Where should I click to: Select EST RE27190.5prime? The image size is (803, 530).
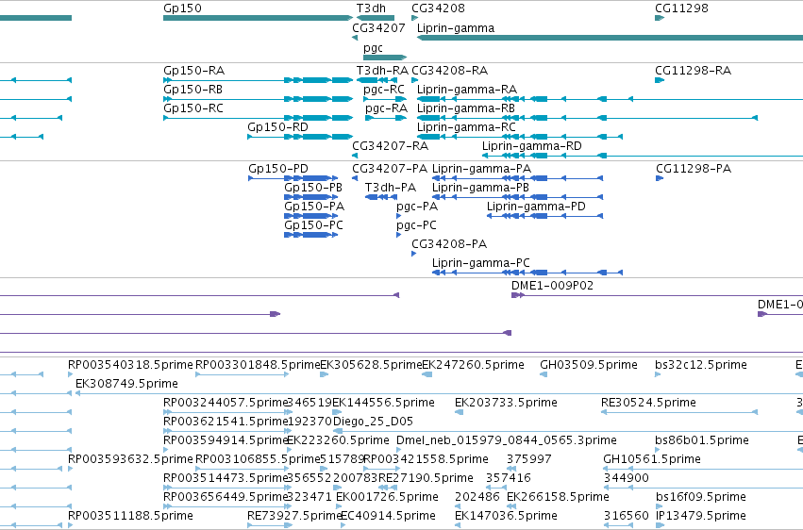pyautogui.click(x=389, y=489)
